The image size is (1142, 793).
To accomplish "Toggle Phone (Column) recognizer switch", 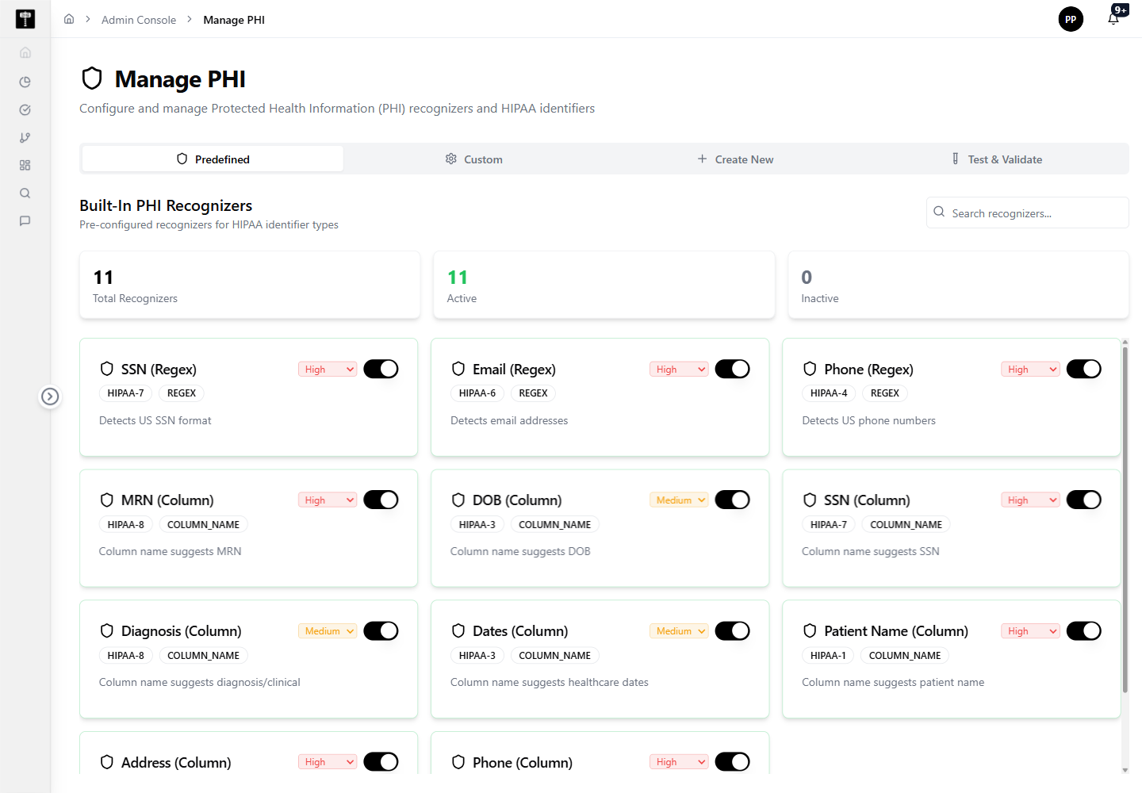I will coord(732,761).
